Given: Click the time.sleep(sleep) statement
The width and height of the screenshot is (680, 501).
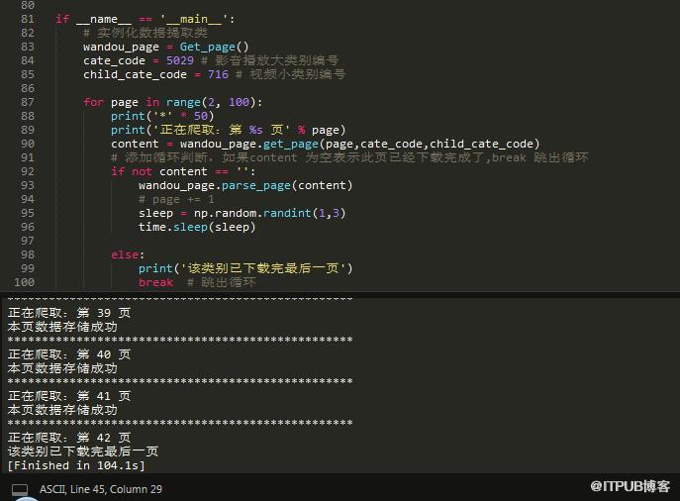Looking at the screenshot, I should click(x=197, y=228).
